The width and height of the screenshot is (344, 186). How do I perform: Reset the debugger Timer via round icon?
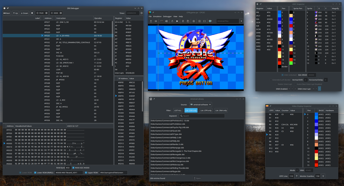click(x=141, y=13)
